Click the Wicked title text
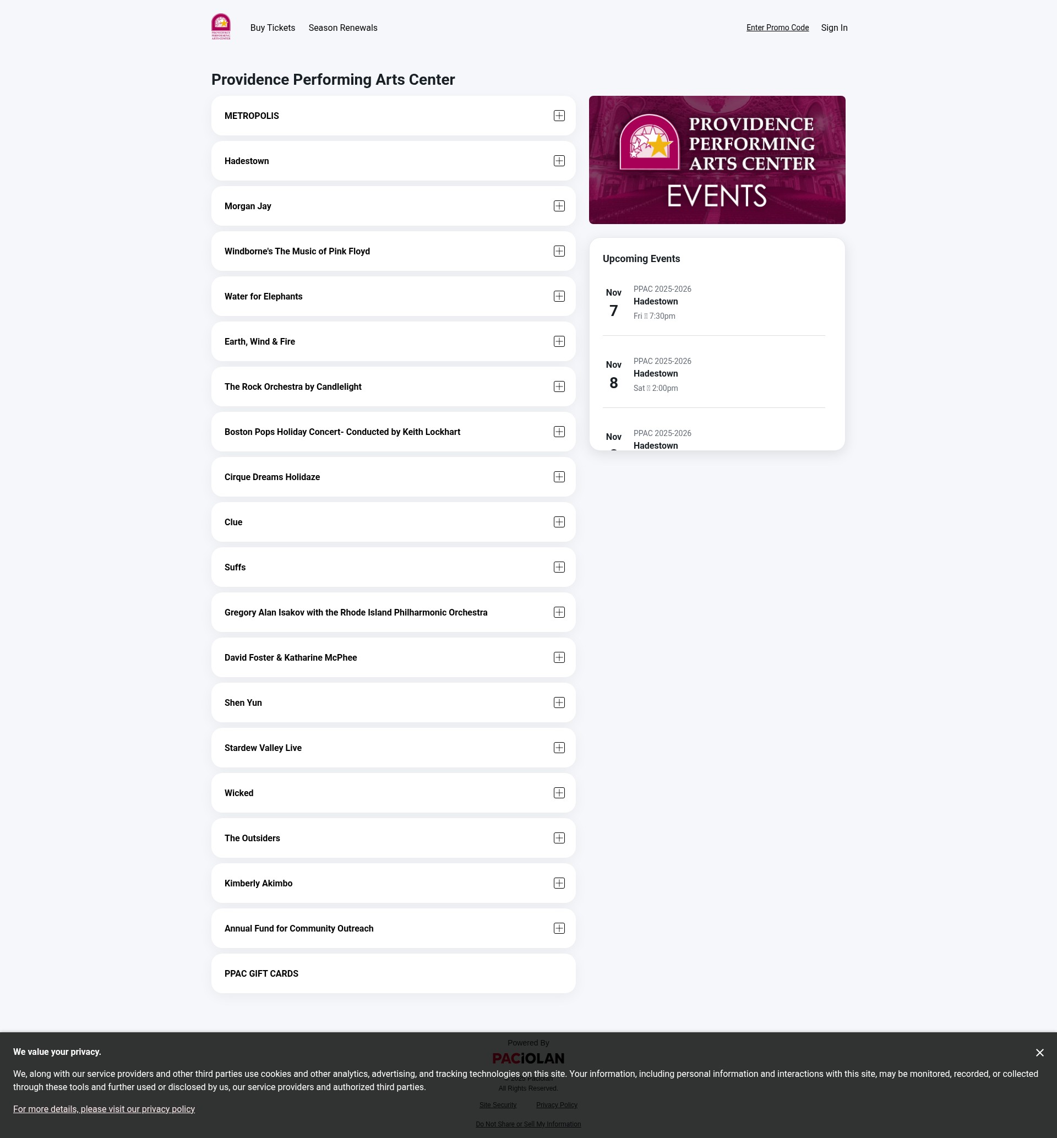Image resolution: width=1057 pixels, height=1138 pixels. 238,793
